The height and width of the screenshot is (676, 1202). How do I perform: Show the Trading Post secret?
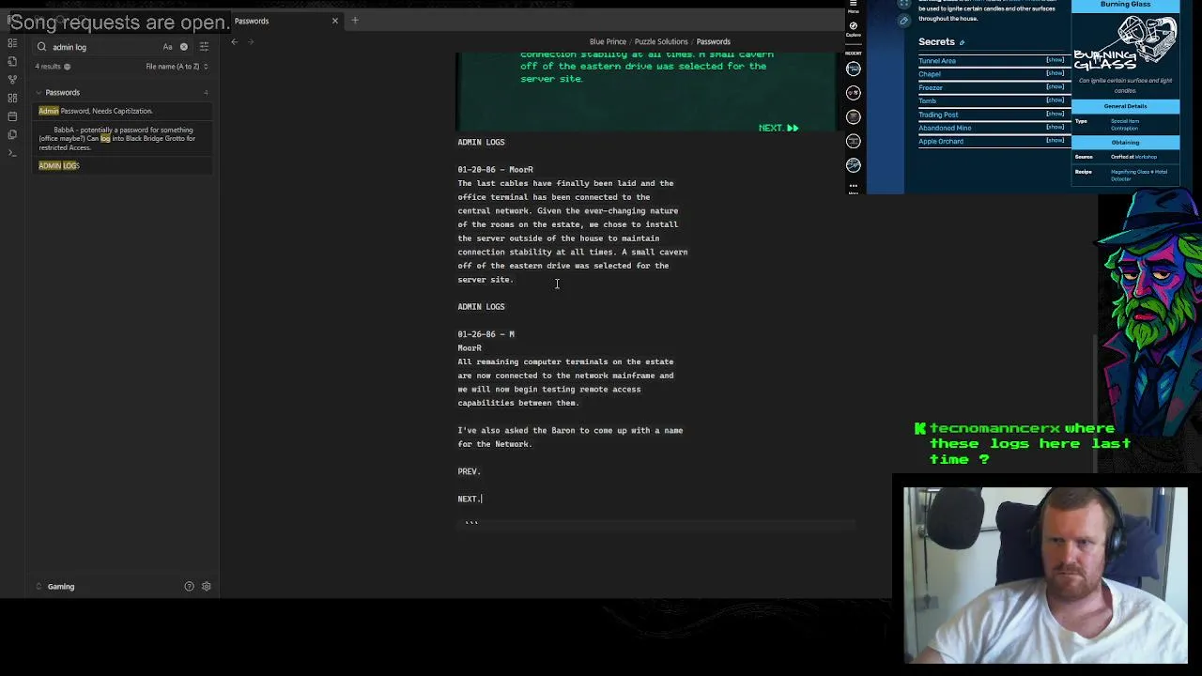click(1055, 114)
